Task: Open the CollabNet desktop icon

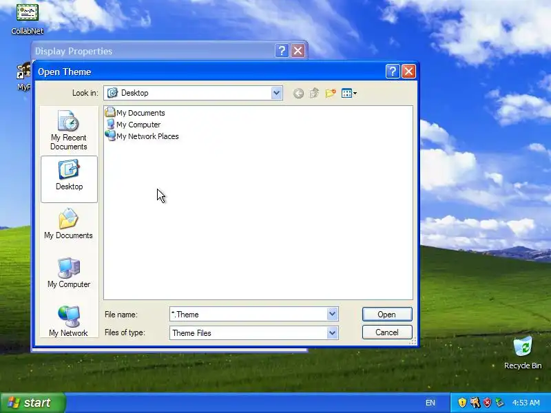Action: [28, 19]
